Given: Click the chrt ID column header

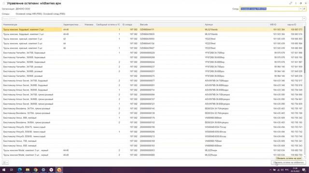Looking at the screenshot, I should point(295,25).
